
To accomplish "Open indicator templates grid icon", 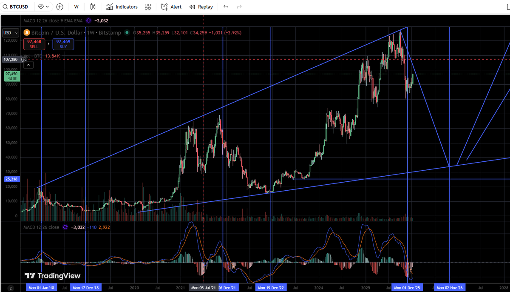I will tap(148, 7).
